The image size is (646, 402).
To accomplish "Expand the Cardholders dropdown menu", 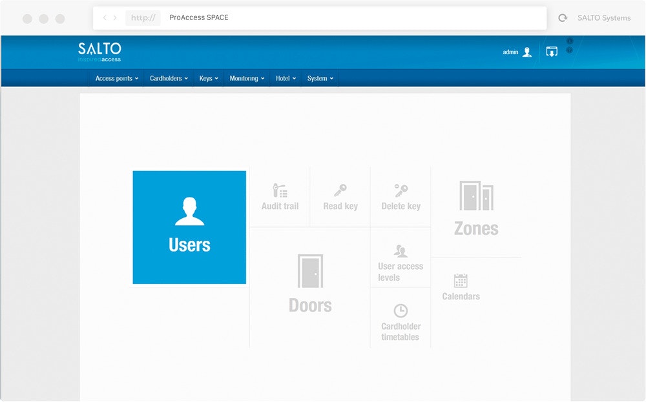I will [169, 79].
